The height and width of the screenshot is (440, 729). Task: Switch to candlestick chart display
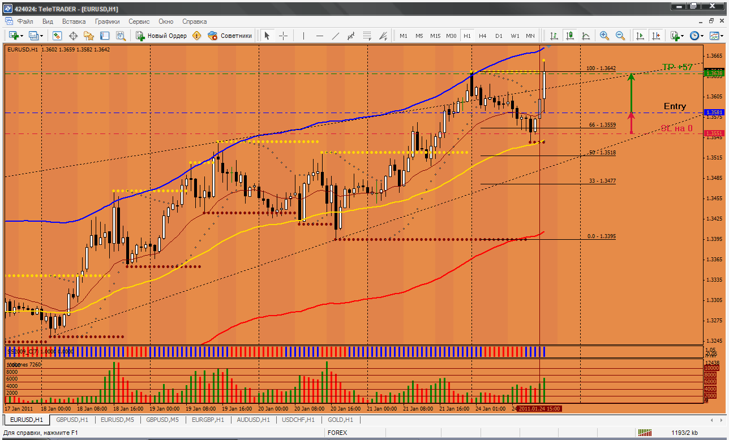click(570, 36)
